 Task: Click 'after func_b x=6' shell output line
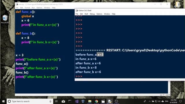(88, 72)
